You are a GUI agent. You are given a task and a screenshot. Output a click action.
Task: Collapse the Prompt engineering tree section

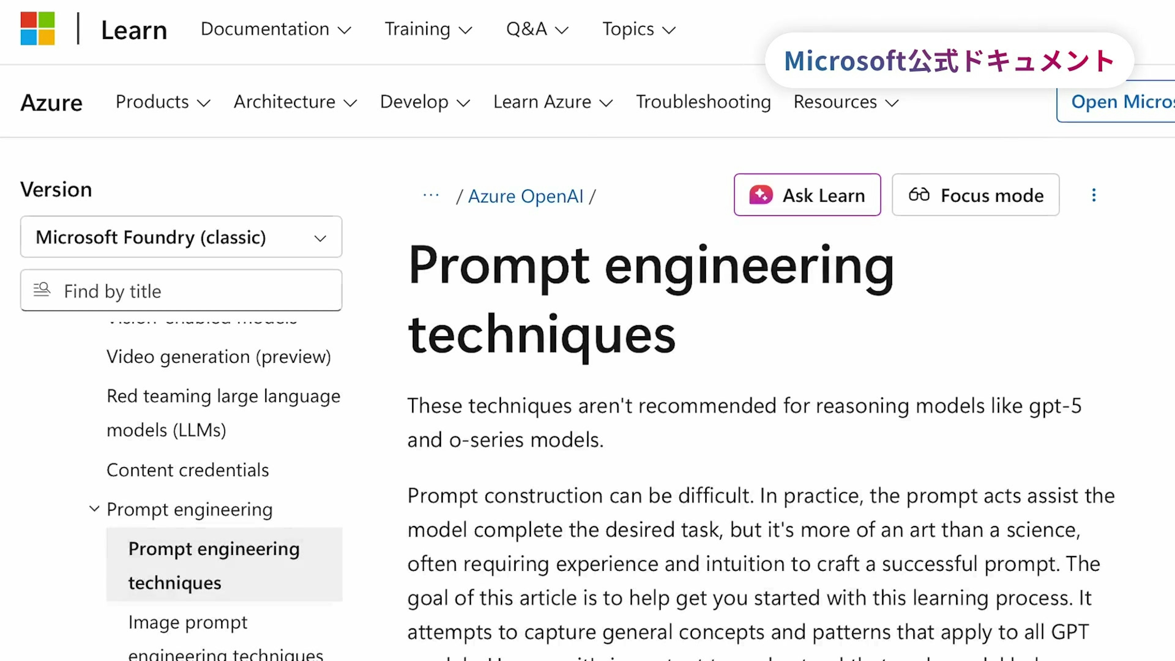click(95, 509)
